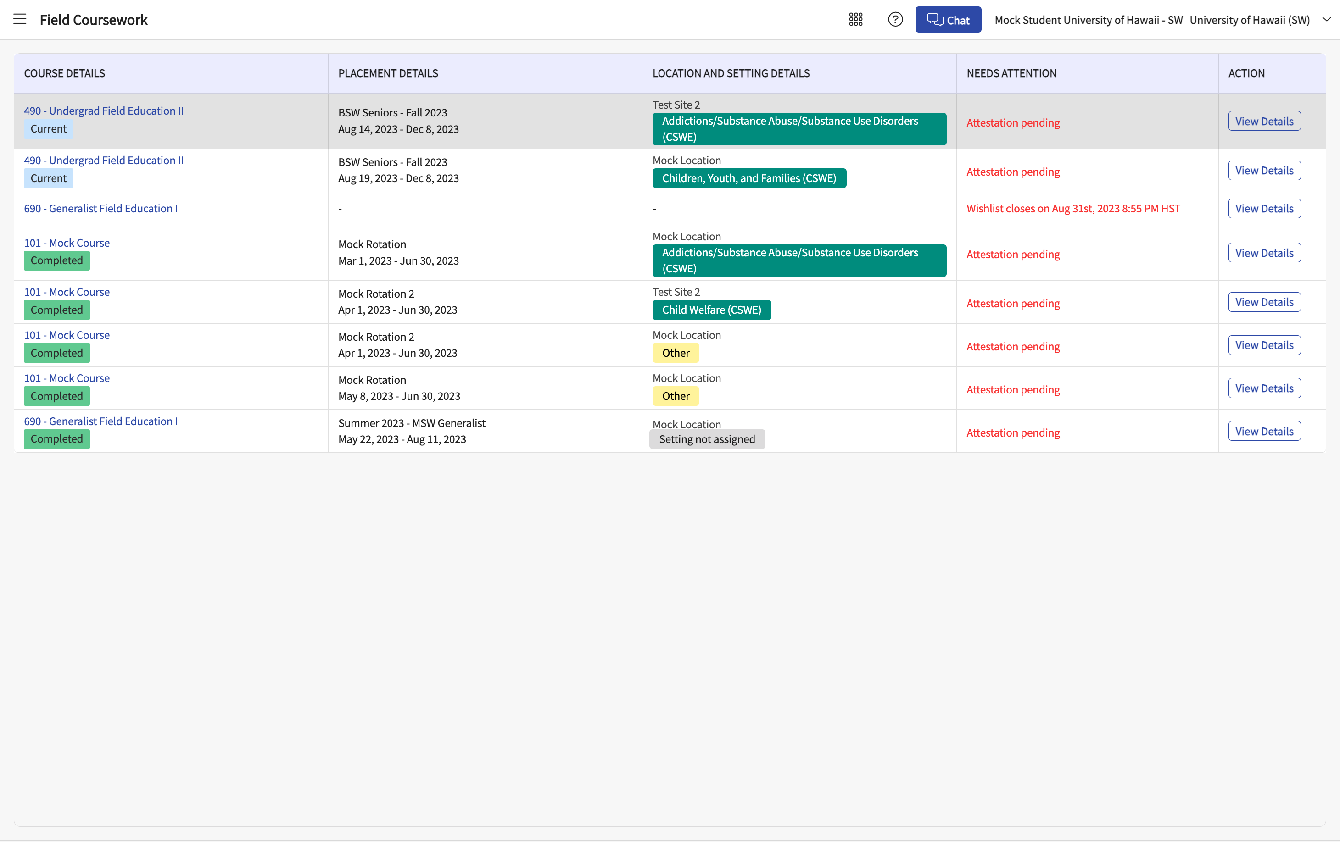Open 490 course link dated Aug 19, 2023
Image resolution: width=1340 pixels, height=842 pixels.
pyautogui.click(x=104, y=160)
